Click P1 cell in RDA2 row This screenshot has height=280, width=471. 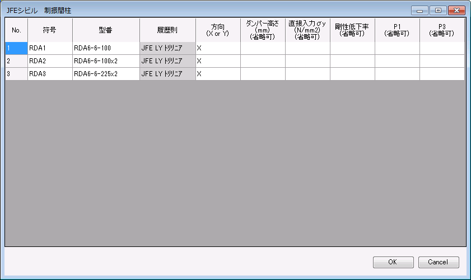pos(397,61)
